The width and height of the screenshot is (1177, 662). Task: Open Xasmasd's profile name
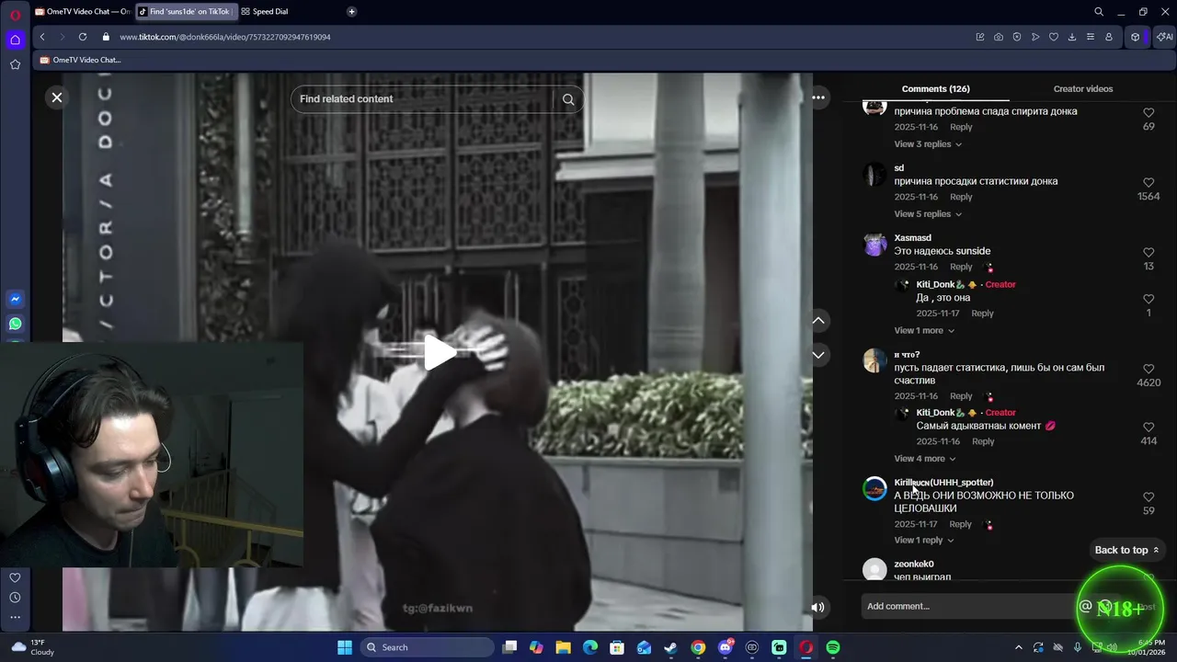[912, 238]
